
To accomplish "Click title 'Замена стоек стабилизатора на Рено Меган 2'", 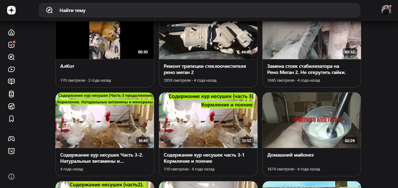I will point(306,69).
